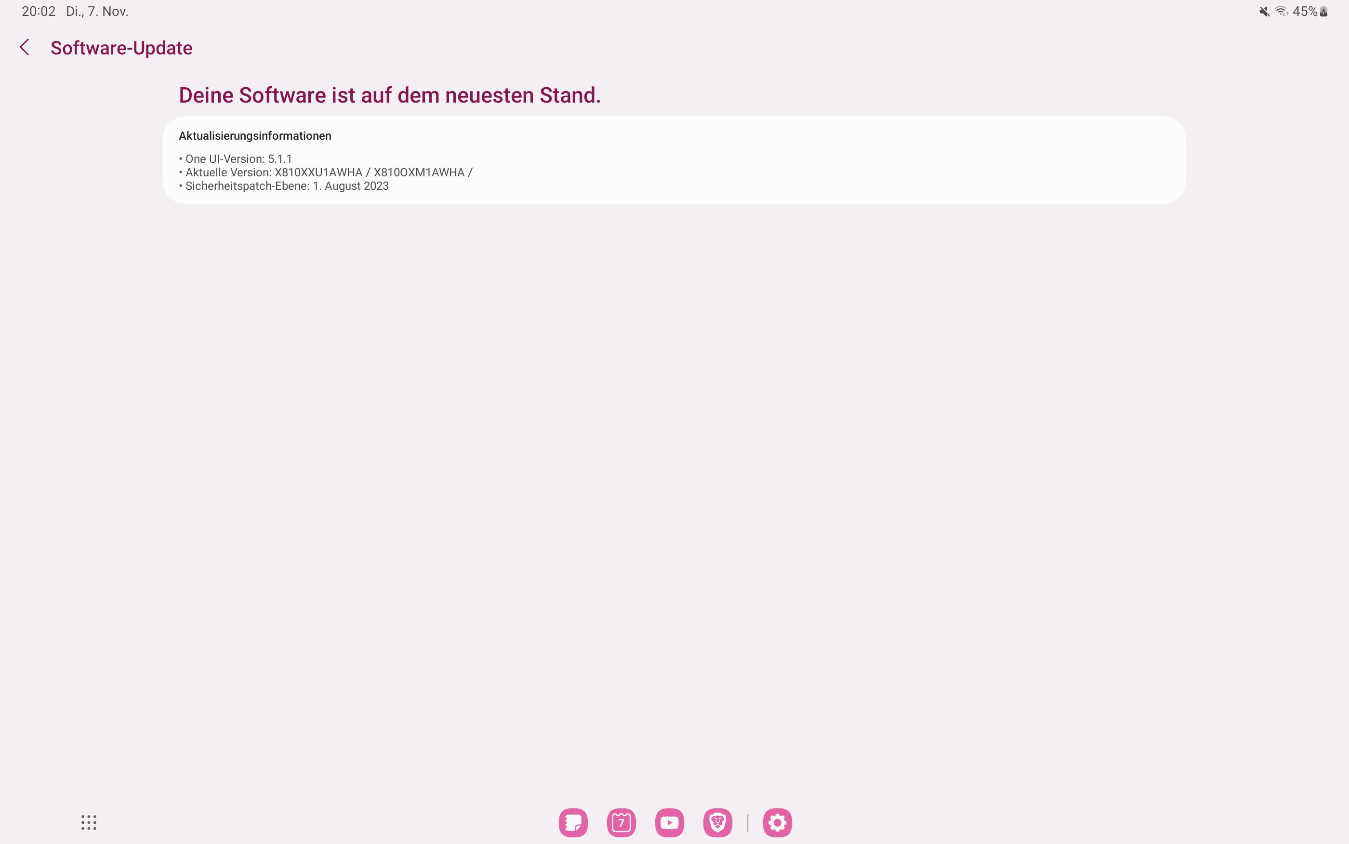Screen dimensions: 1349x844
Task: Click the One UI-Version 5.1.1 line
Action: (x=238, y=159)
